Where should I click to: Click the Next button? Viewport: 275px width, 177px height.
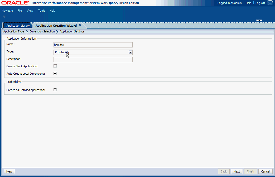[x=237, y=171]
